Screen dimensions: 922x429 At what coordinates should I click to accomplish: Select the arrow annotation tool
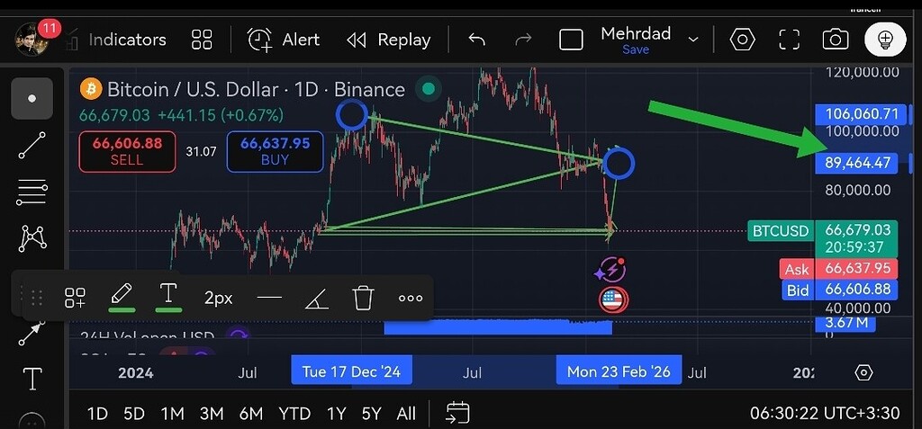[x=32, y=333]
